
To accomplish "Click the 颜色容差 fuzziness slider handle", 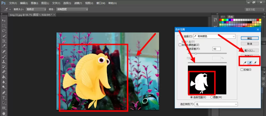I will coord(196,53).
